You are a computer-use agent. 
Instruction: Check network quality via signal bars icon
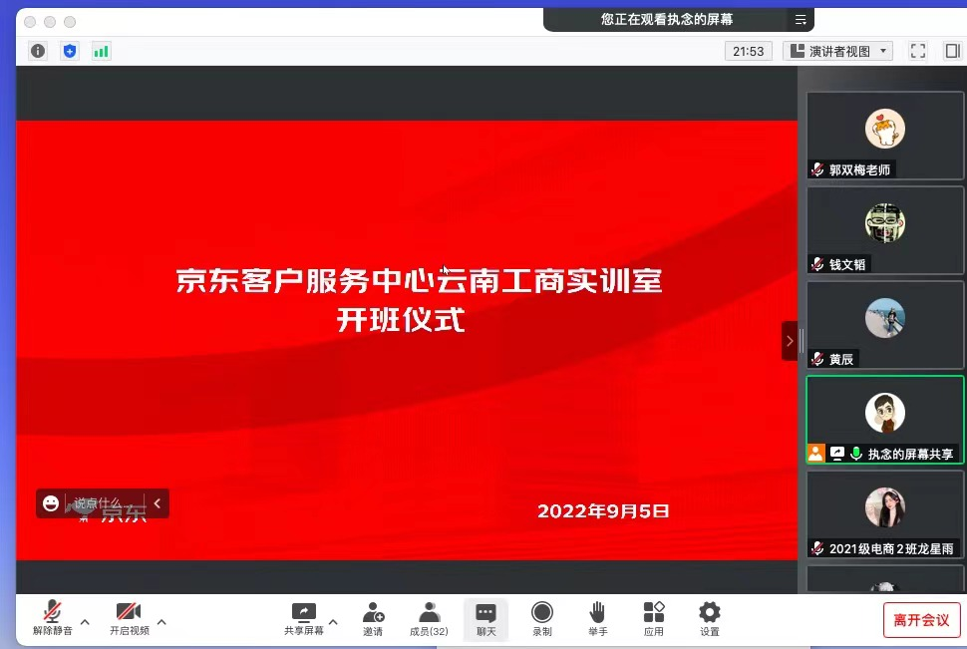101,50
